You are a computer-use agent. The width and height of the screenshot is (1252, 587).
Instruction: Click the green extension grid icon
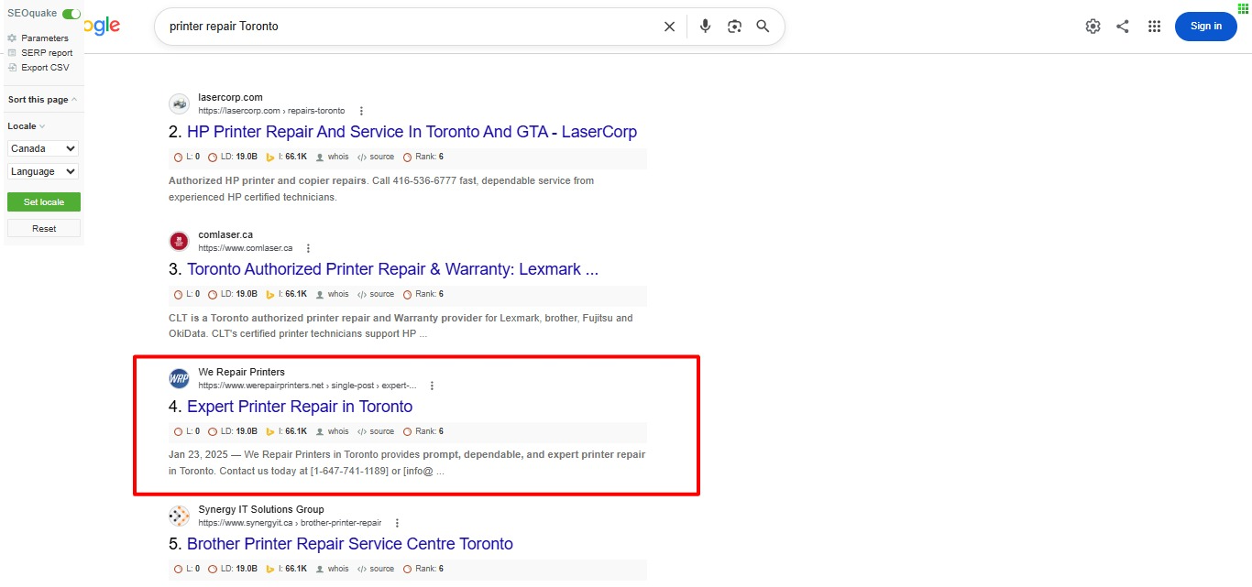tap(1243, 8)
